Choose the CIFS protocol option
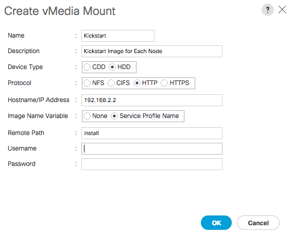Screen dimensions: 291x234 (x=111, y=83)
